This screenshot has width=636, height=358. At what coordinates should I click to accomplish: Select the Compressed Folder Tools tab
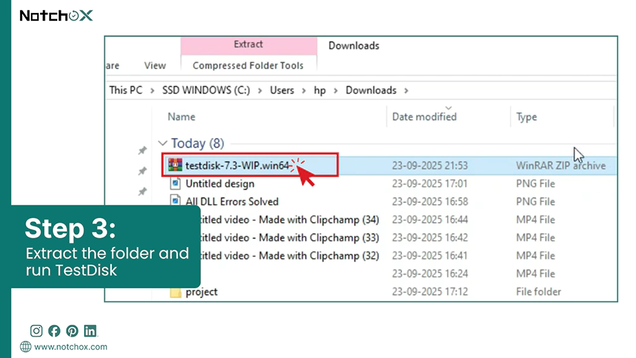(x=248, y=66)
